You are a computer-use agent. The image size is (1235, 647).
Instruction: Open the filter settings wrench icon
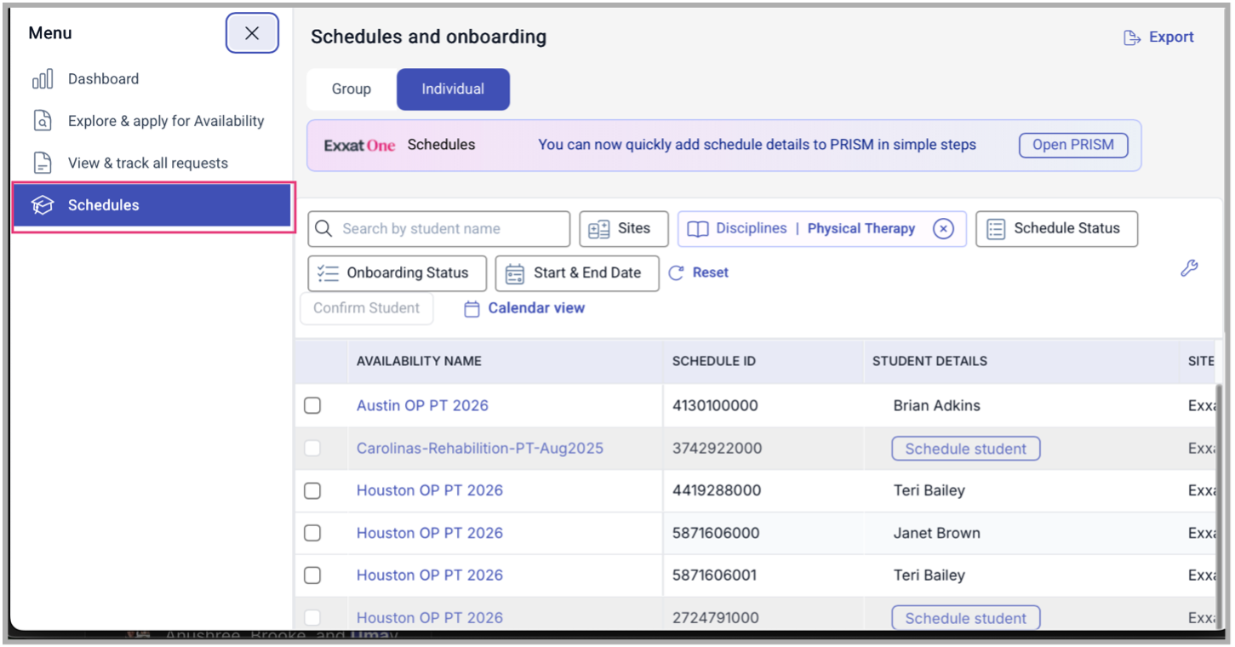1189,268
